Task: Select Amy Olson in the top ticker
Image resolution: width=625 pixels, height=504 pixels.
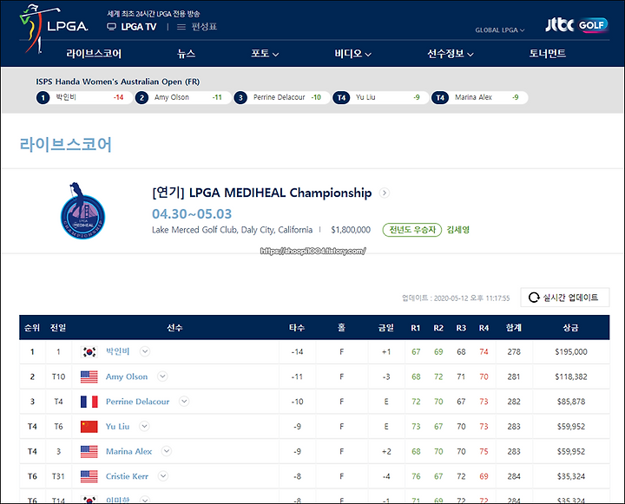Action: click(x=183, y=97)
